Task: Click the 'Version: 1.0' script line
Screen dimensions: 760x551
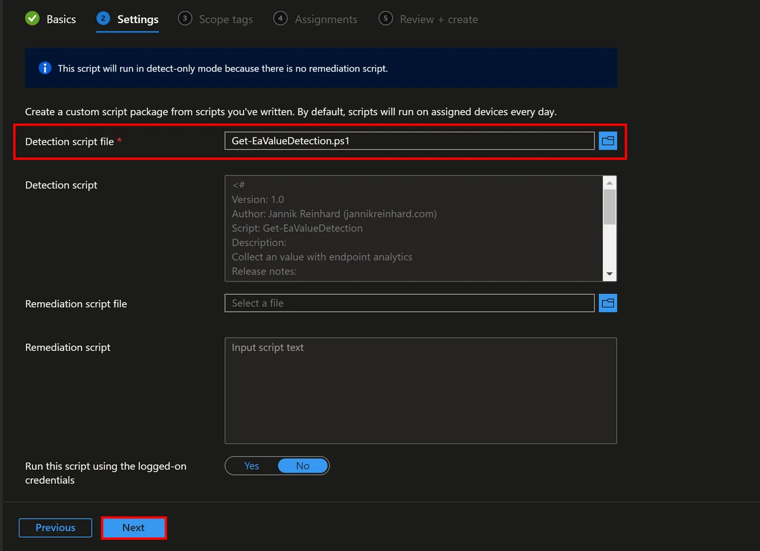Action: [x=258, y=199]
